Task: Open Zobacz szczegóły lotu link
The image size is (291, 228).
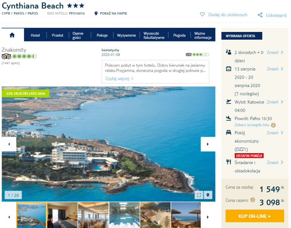Action: tap(252, 125)
